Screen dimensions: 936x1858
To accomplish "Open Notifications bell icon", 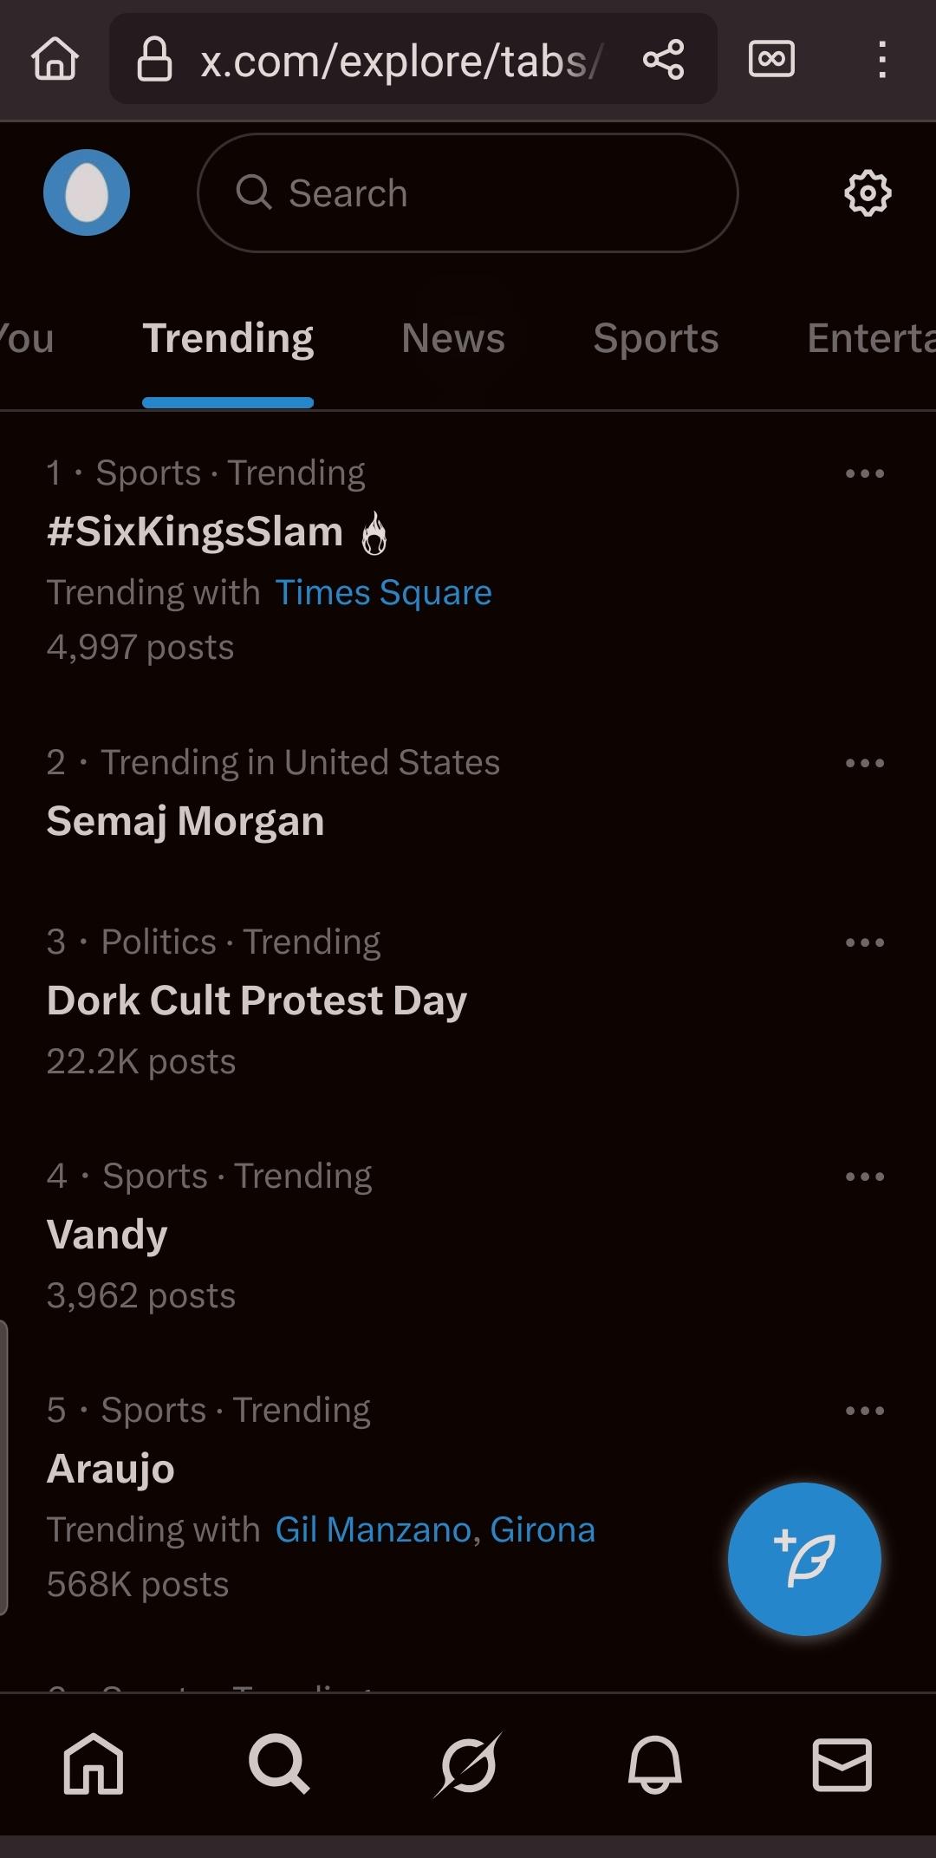I will click(x=655, y=1764).
